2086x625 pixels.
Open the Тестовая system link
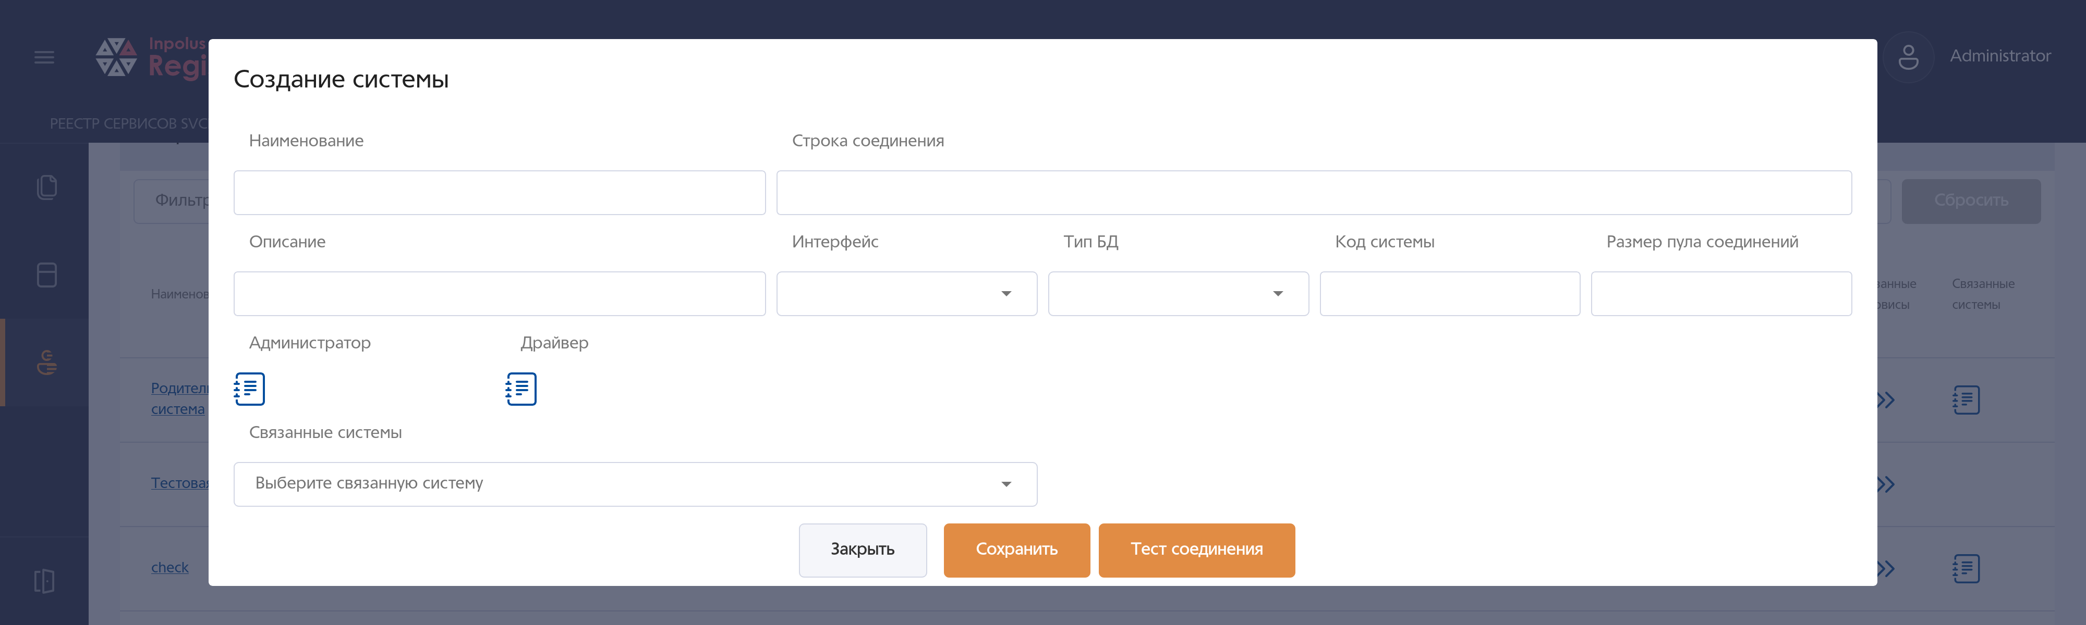(x=180, y=483)
